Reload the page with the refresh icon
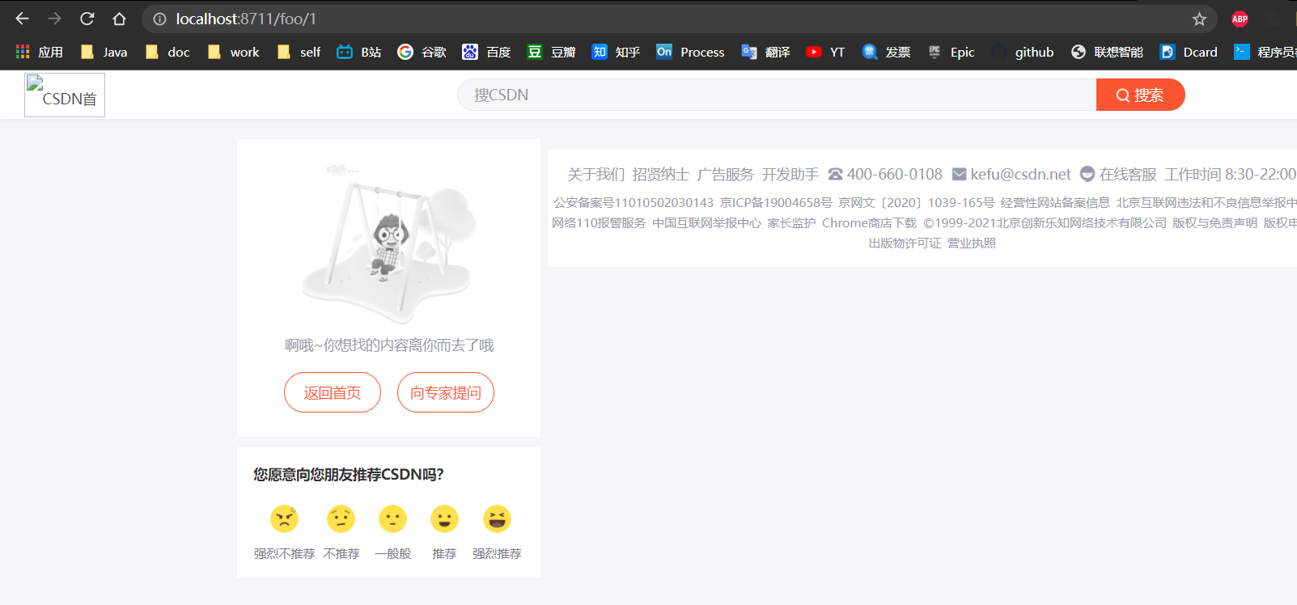This screenshot has width=1297, height=605. click(x=87, y=19)
